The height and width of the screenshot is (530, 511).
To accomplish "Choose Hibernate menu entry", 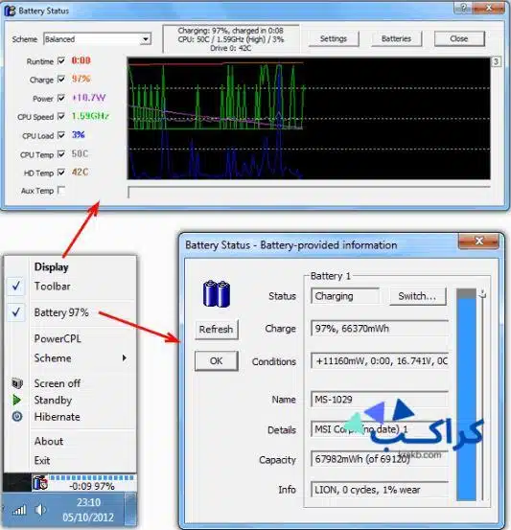I will click(x=58, y=416).
